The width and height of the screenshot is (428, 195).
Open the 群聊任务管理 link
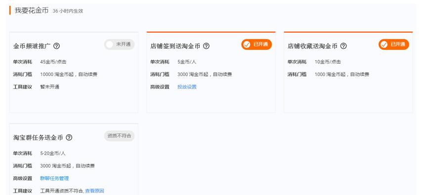54,178
